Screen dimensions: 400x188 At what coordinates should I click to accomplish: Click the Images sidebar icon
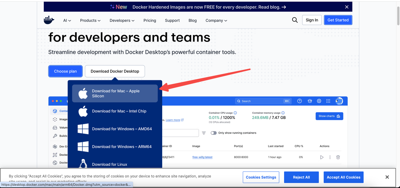[x=55, y=119]
